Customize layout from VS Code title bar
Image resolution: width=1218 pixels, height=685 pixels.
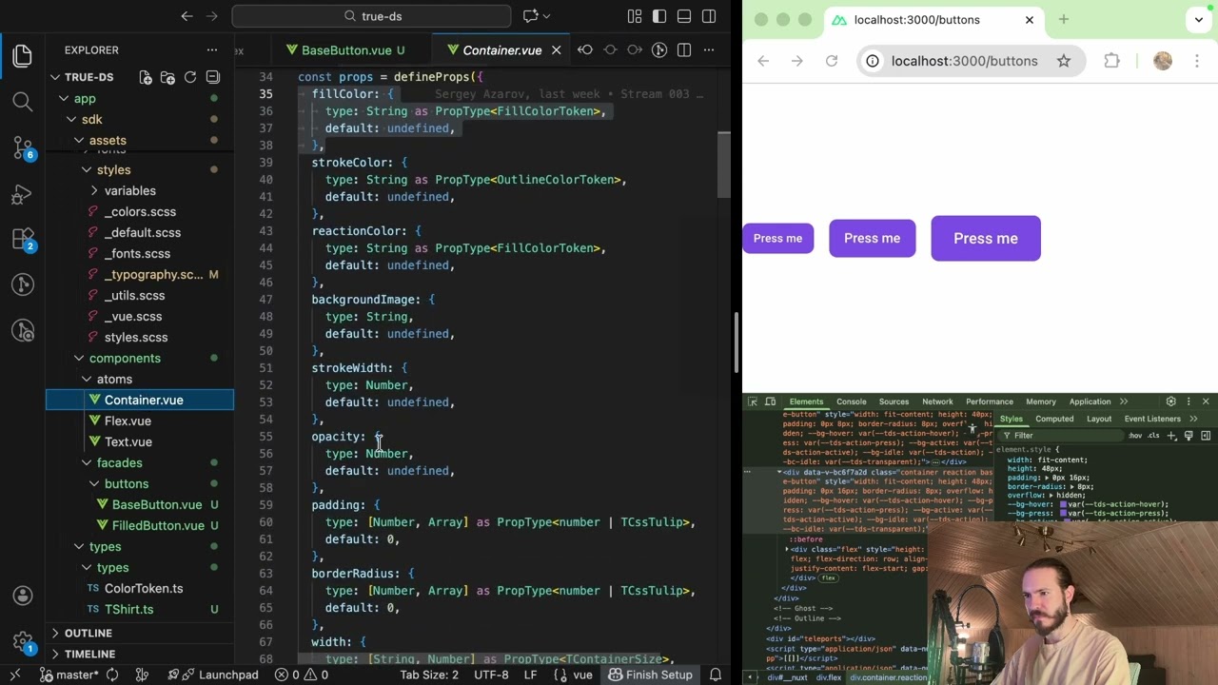(x=635, y=16)
